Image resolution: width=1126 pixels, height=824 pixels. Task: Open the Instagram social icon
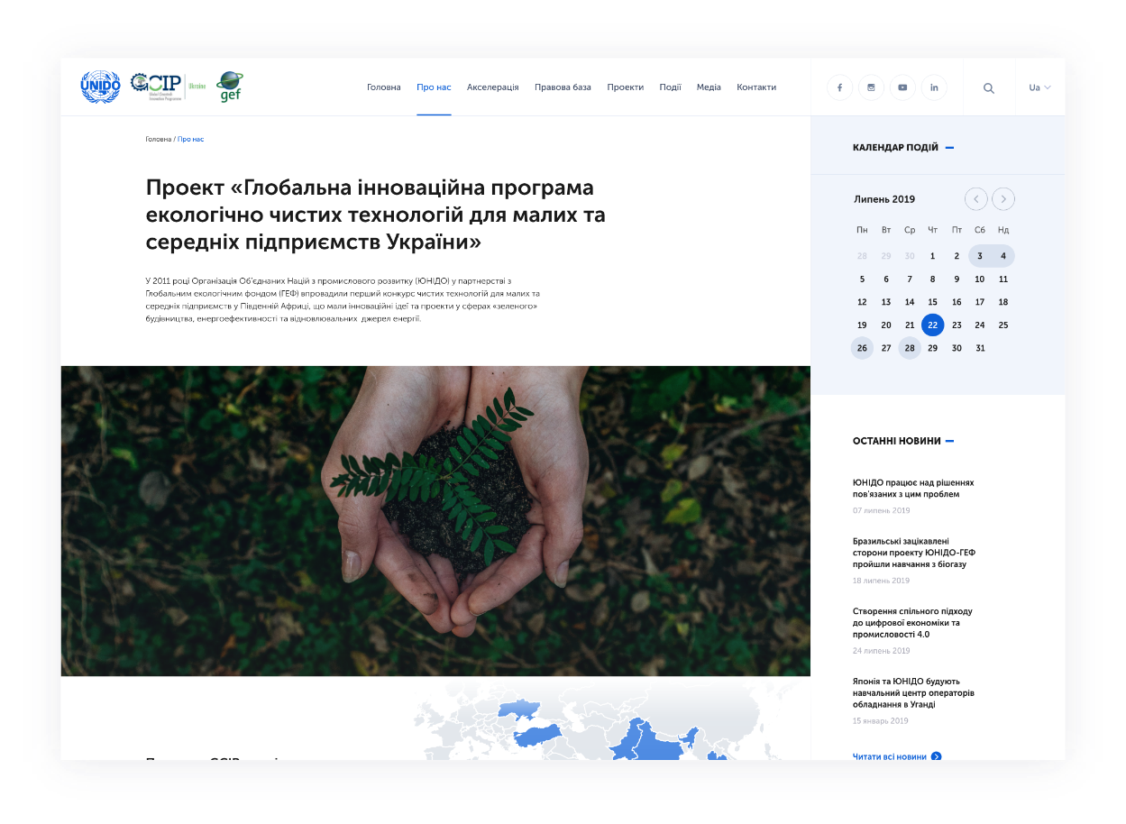[x=871, y=87]
